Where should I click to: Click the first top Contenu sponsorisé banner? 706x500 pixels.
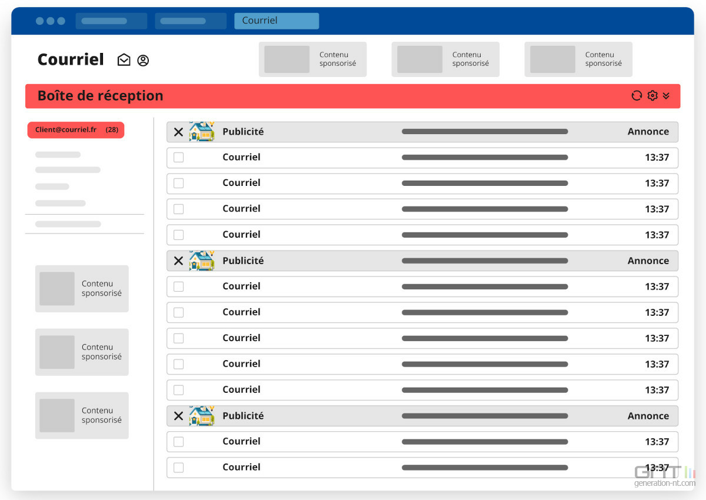click(312, 59)
